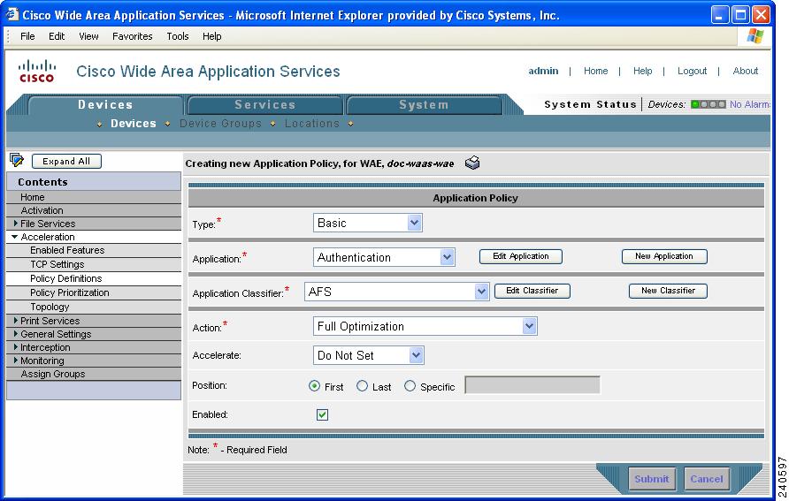Switch to the Services tab
This screenshot has width=789, height=501.
pos(264,105)
